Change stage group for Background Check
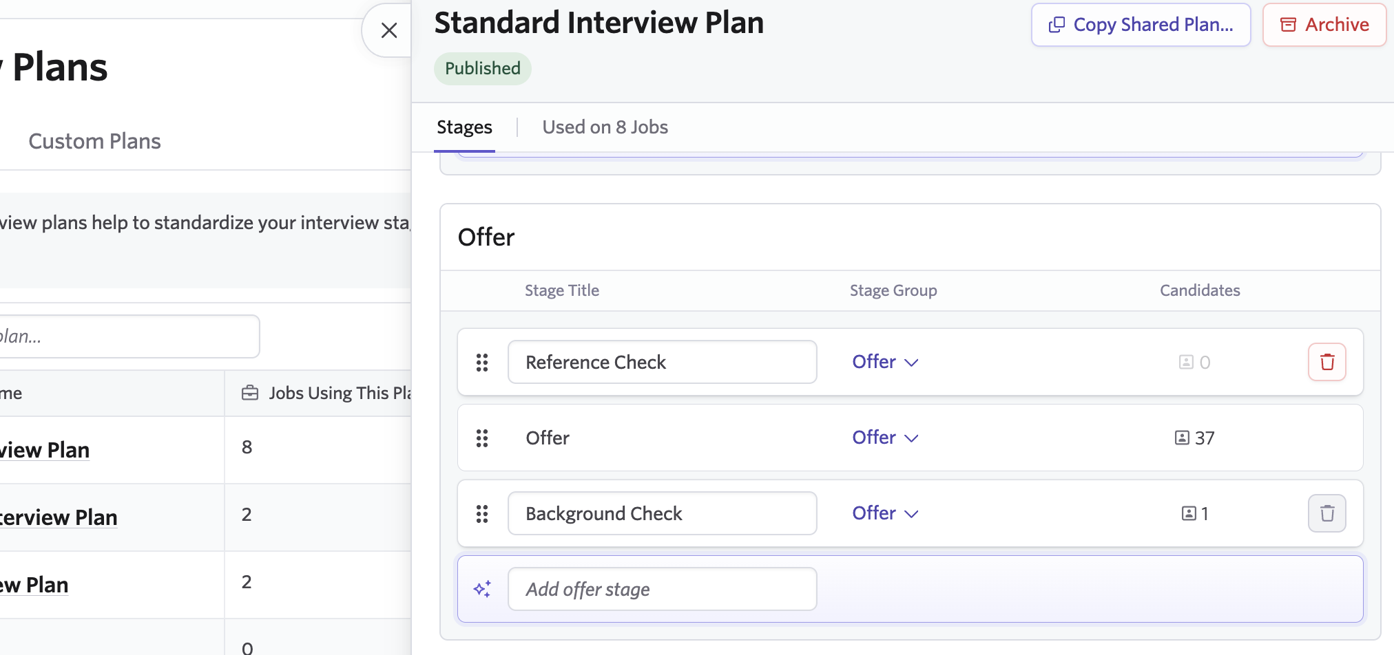 pyautogui.click(x=885, y=513)
